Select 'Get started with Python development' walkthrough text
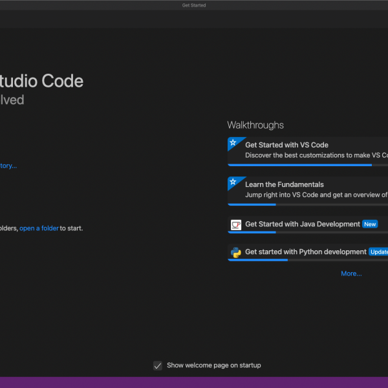 305,252
